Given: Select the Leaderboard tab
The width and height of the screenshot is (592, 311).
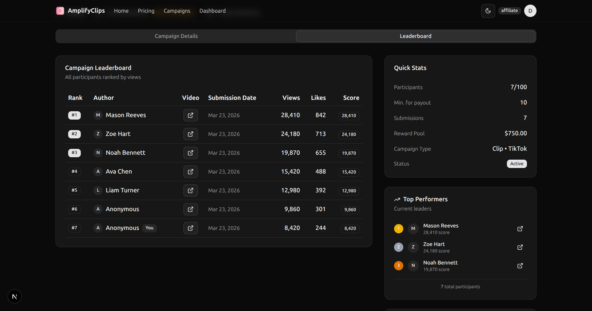Looking at the screenshot, I should (416, 36).
